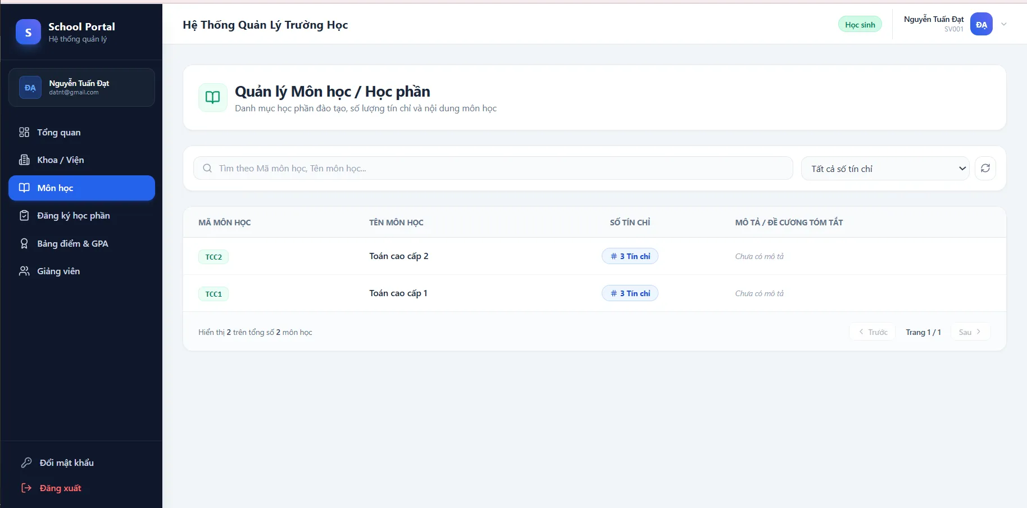Viewport: 1027px width, 508px height.
Task: Focus the Tìm theo Mã môn học search field
Action: pos(493,169)
